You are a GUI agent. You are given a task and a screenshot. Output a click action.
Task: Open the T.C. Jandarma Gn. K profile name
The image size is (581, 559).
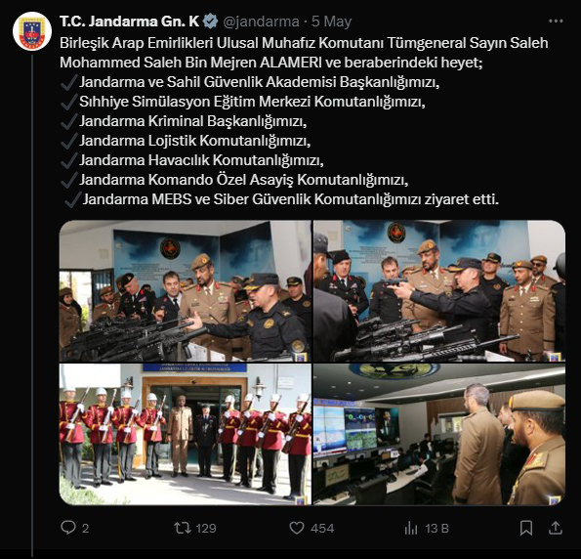[129, 21]
